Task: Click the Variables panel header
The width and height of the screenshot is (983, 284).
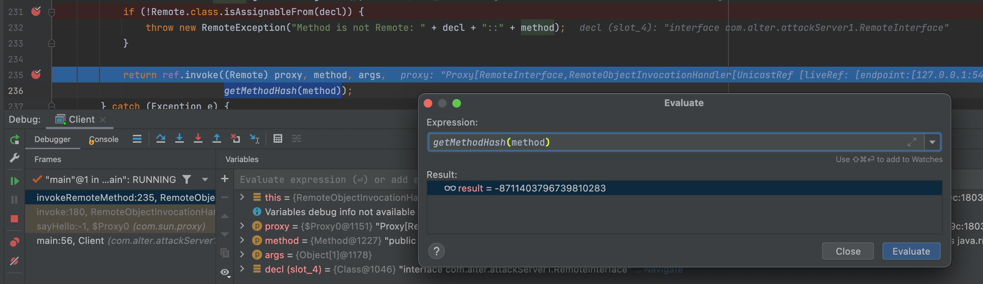Action: [x=242, y=159]
